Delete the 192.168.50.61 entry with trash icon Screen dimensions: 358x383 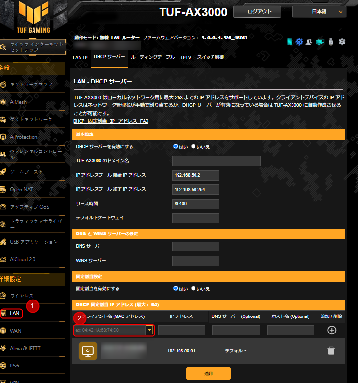331,351
